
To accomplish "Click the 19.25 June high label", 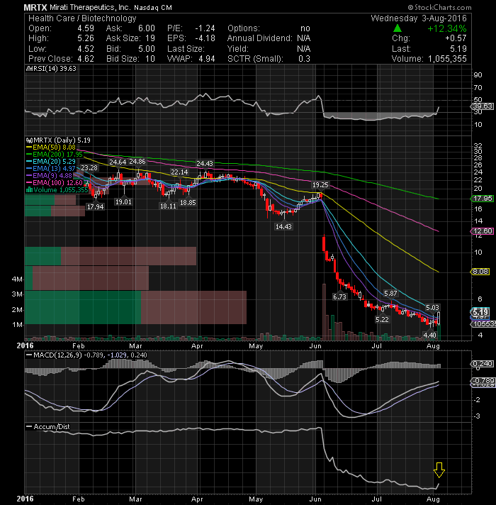I will click(x=320, y=185).
